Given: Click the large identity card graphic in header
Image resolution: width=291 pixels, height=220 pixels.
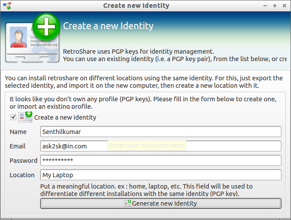Looking at the screenshot, I should (32, 38).
